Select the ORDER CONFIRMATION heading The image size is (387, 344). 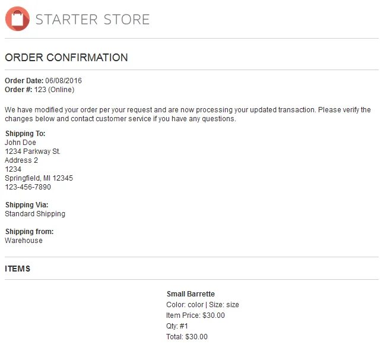(66, 58)
